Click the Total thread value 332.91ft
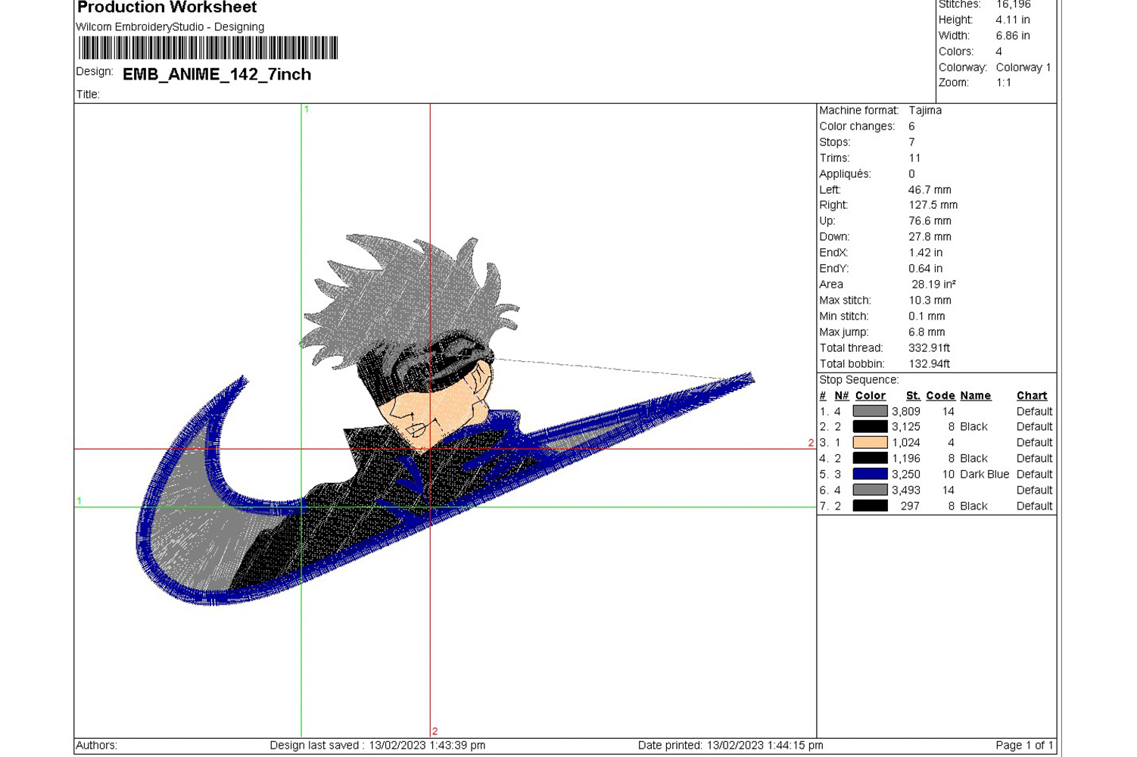This screenshot has width=1137, height=757. click(x=929, y=348)
